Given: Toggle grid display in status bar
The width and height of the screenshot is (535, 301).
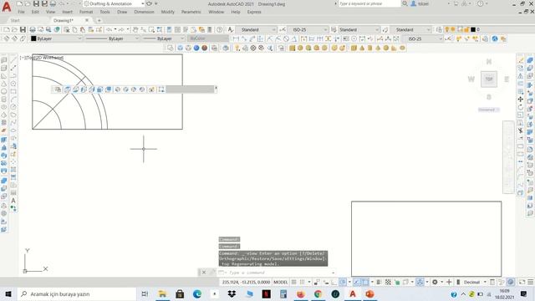Looking at the screenshot, I should coord(293,282).
